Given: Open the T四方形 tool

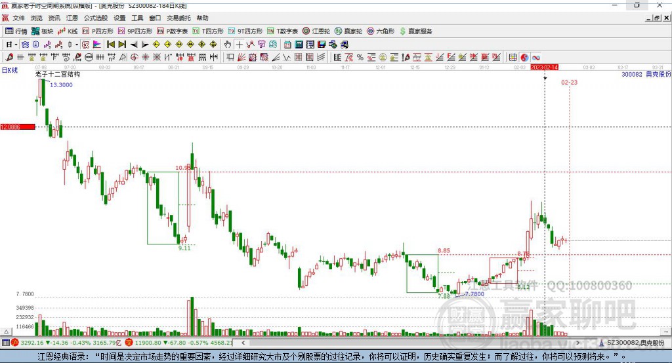Looking at the screenshot, I should (x=208, y=31).
